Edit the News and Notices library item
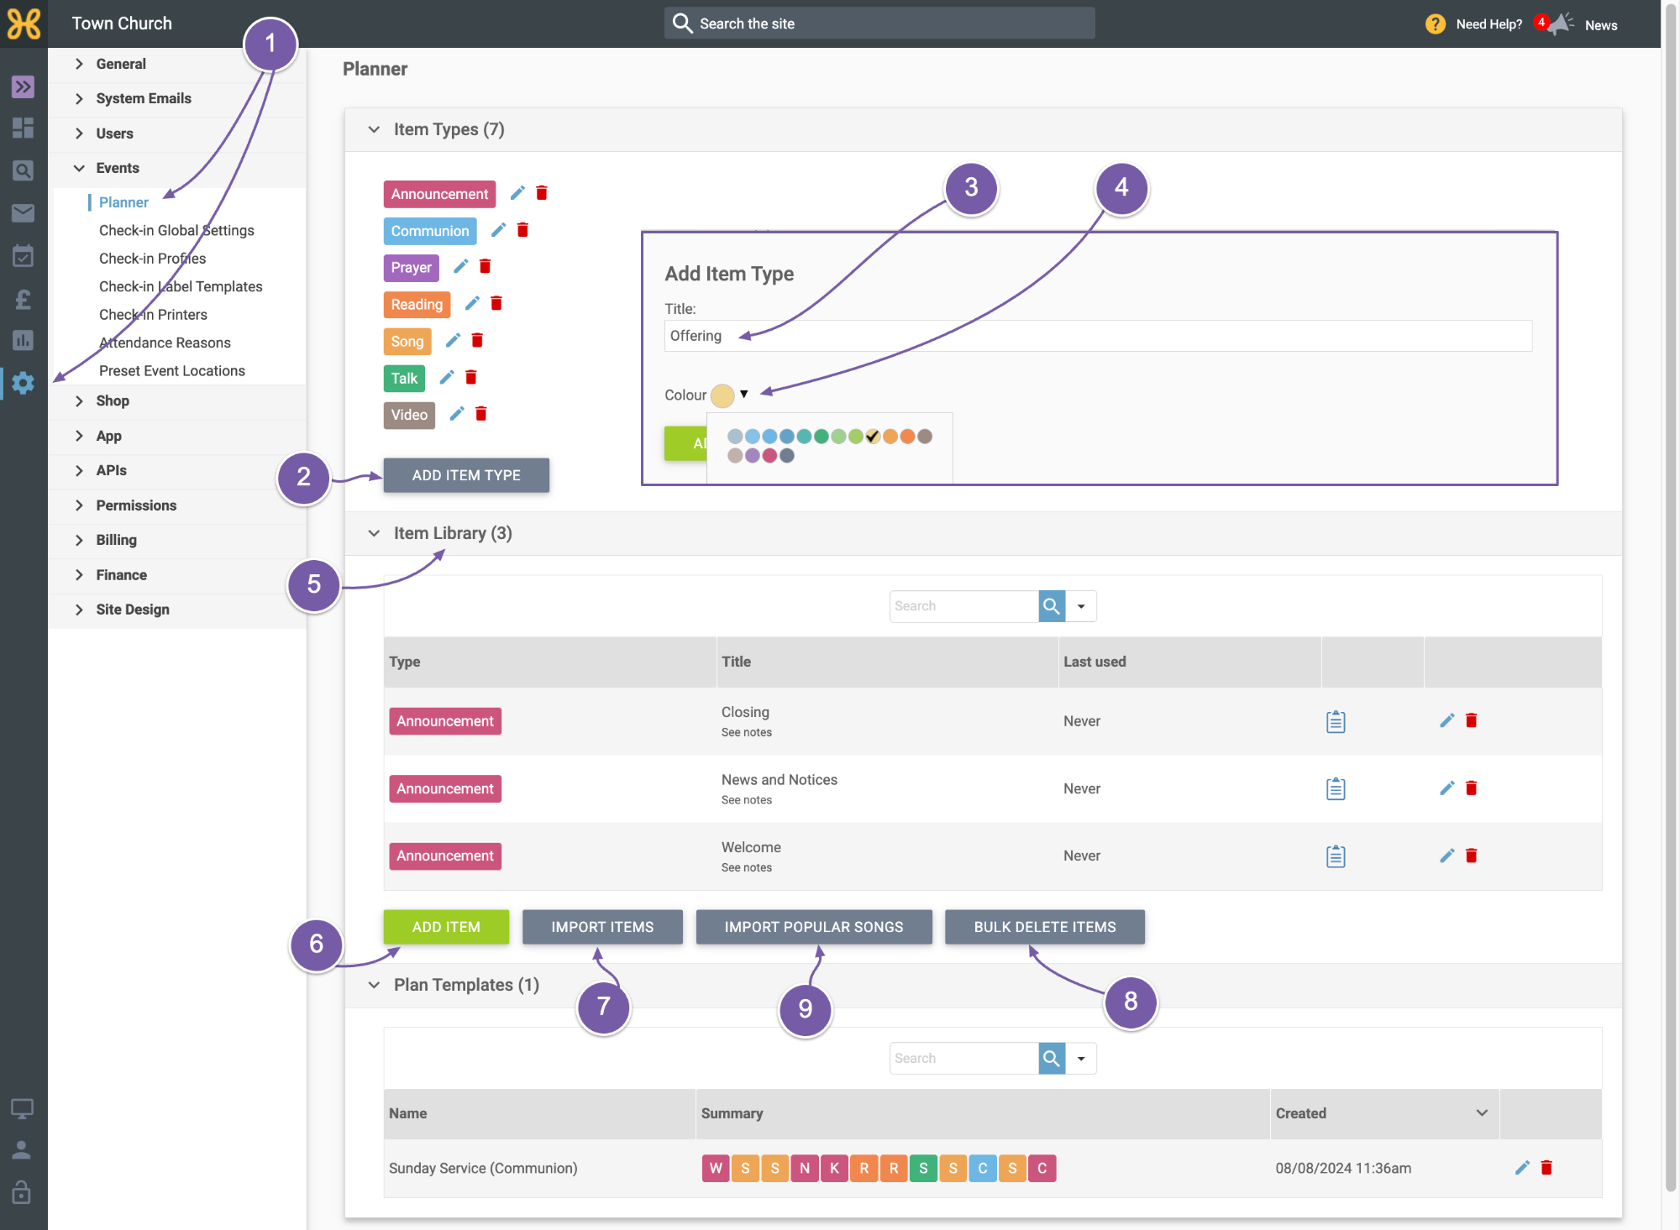The image size is (1680, 1230). tap(1446, 788)
